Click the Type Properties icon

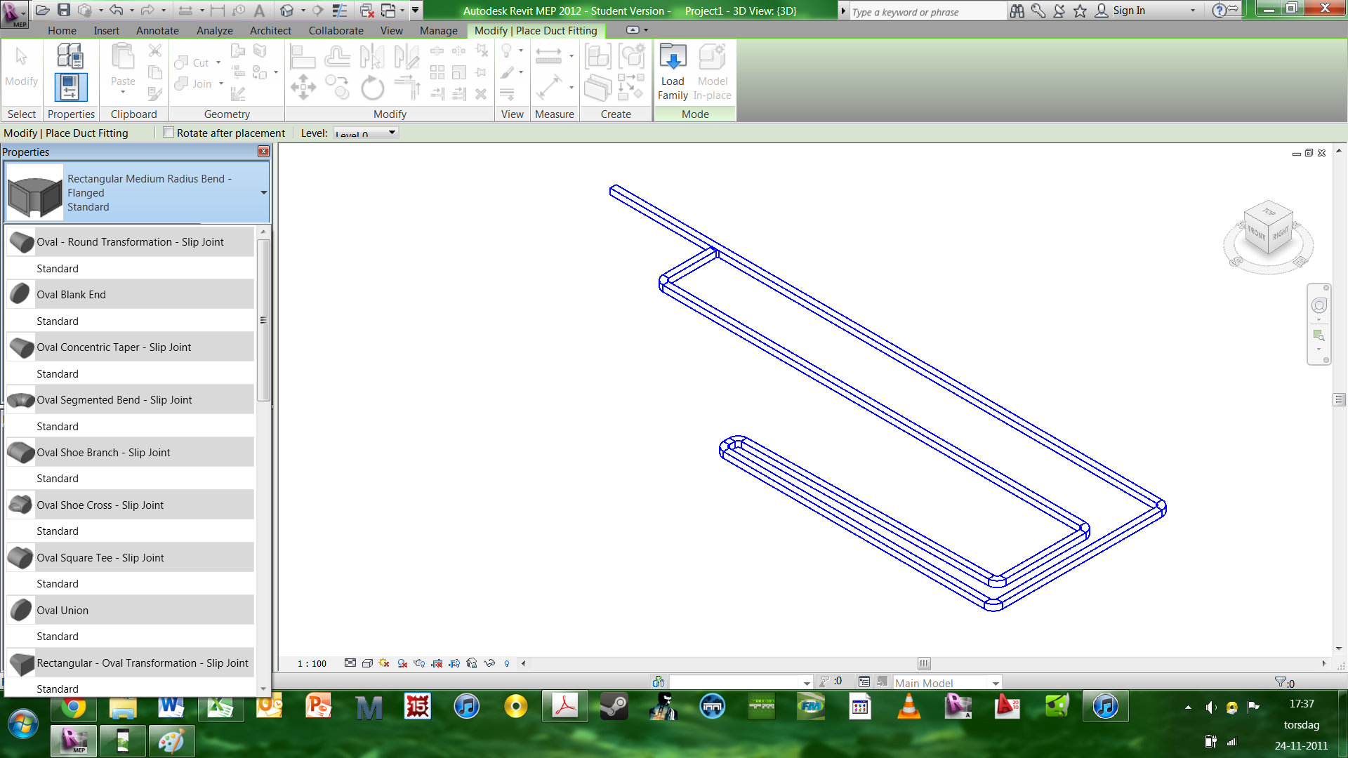click(x=70, y=55)
